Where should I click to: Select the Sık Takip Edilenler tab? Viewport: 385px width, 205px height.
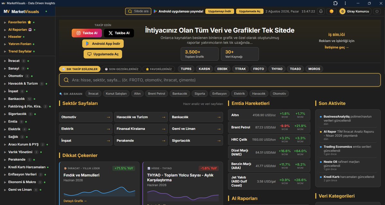[x=80, y=69]
